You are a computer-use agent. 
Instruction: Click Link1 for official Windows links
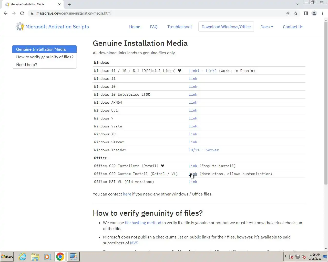(x=194, y=71)
